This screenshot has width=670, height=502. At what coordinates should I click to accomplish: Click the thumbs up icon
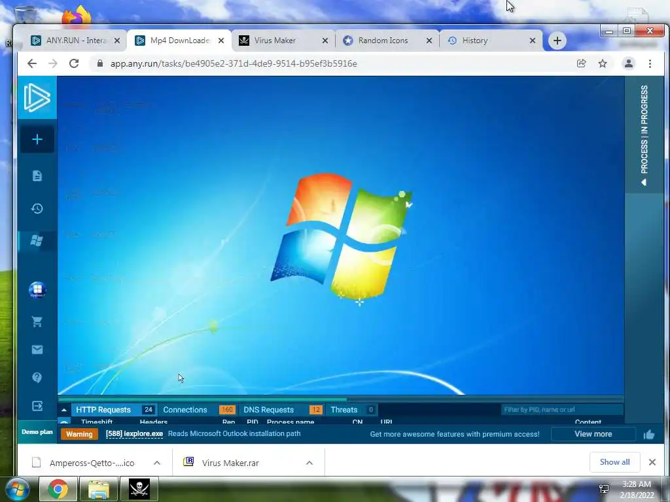[649, 435]
